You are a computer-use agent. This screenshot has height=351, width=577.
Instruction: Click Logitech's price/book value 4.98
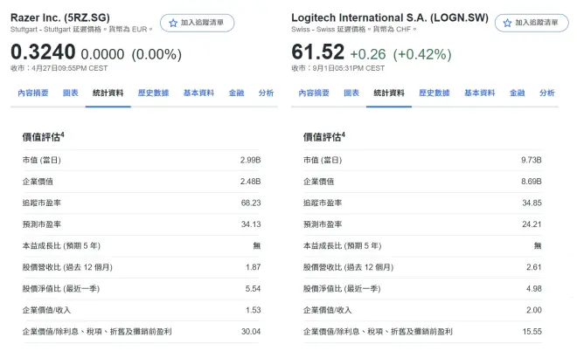point(534,289)
